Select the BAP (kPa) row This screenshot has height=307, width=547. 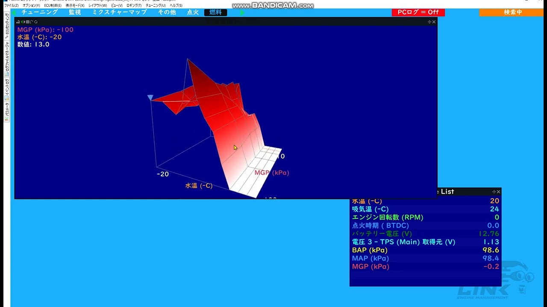coord(425,250)
